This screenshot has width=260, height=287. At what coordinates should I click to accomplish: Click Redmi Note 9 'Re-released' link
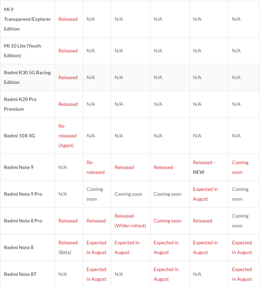(95, 167)
